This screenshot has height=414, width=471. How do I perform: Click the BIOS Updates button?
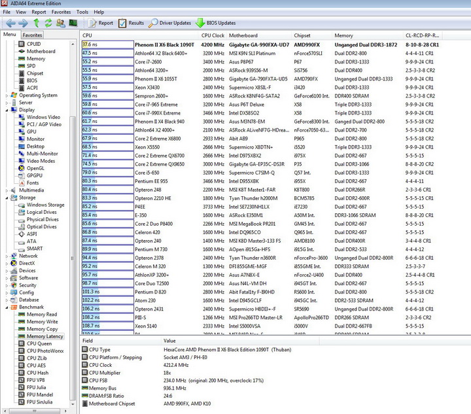point(216,23)
